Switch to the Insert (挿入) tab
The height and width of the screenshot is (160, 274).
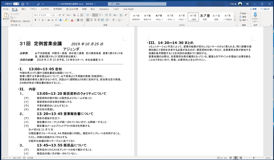(x=24, y=9)
